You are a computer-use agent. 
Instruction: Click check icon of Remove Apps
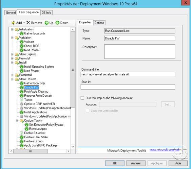[x=26, y=129]
